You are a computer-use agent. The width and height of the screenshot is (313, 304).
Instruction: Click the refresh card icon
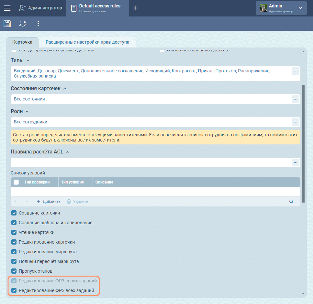click(x=23, y=24)
